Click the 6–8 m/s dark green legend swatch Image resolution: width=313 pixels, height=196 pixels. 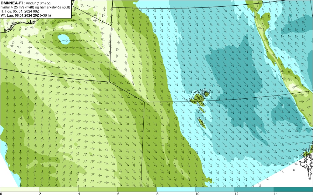click(x=137, y=189)
